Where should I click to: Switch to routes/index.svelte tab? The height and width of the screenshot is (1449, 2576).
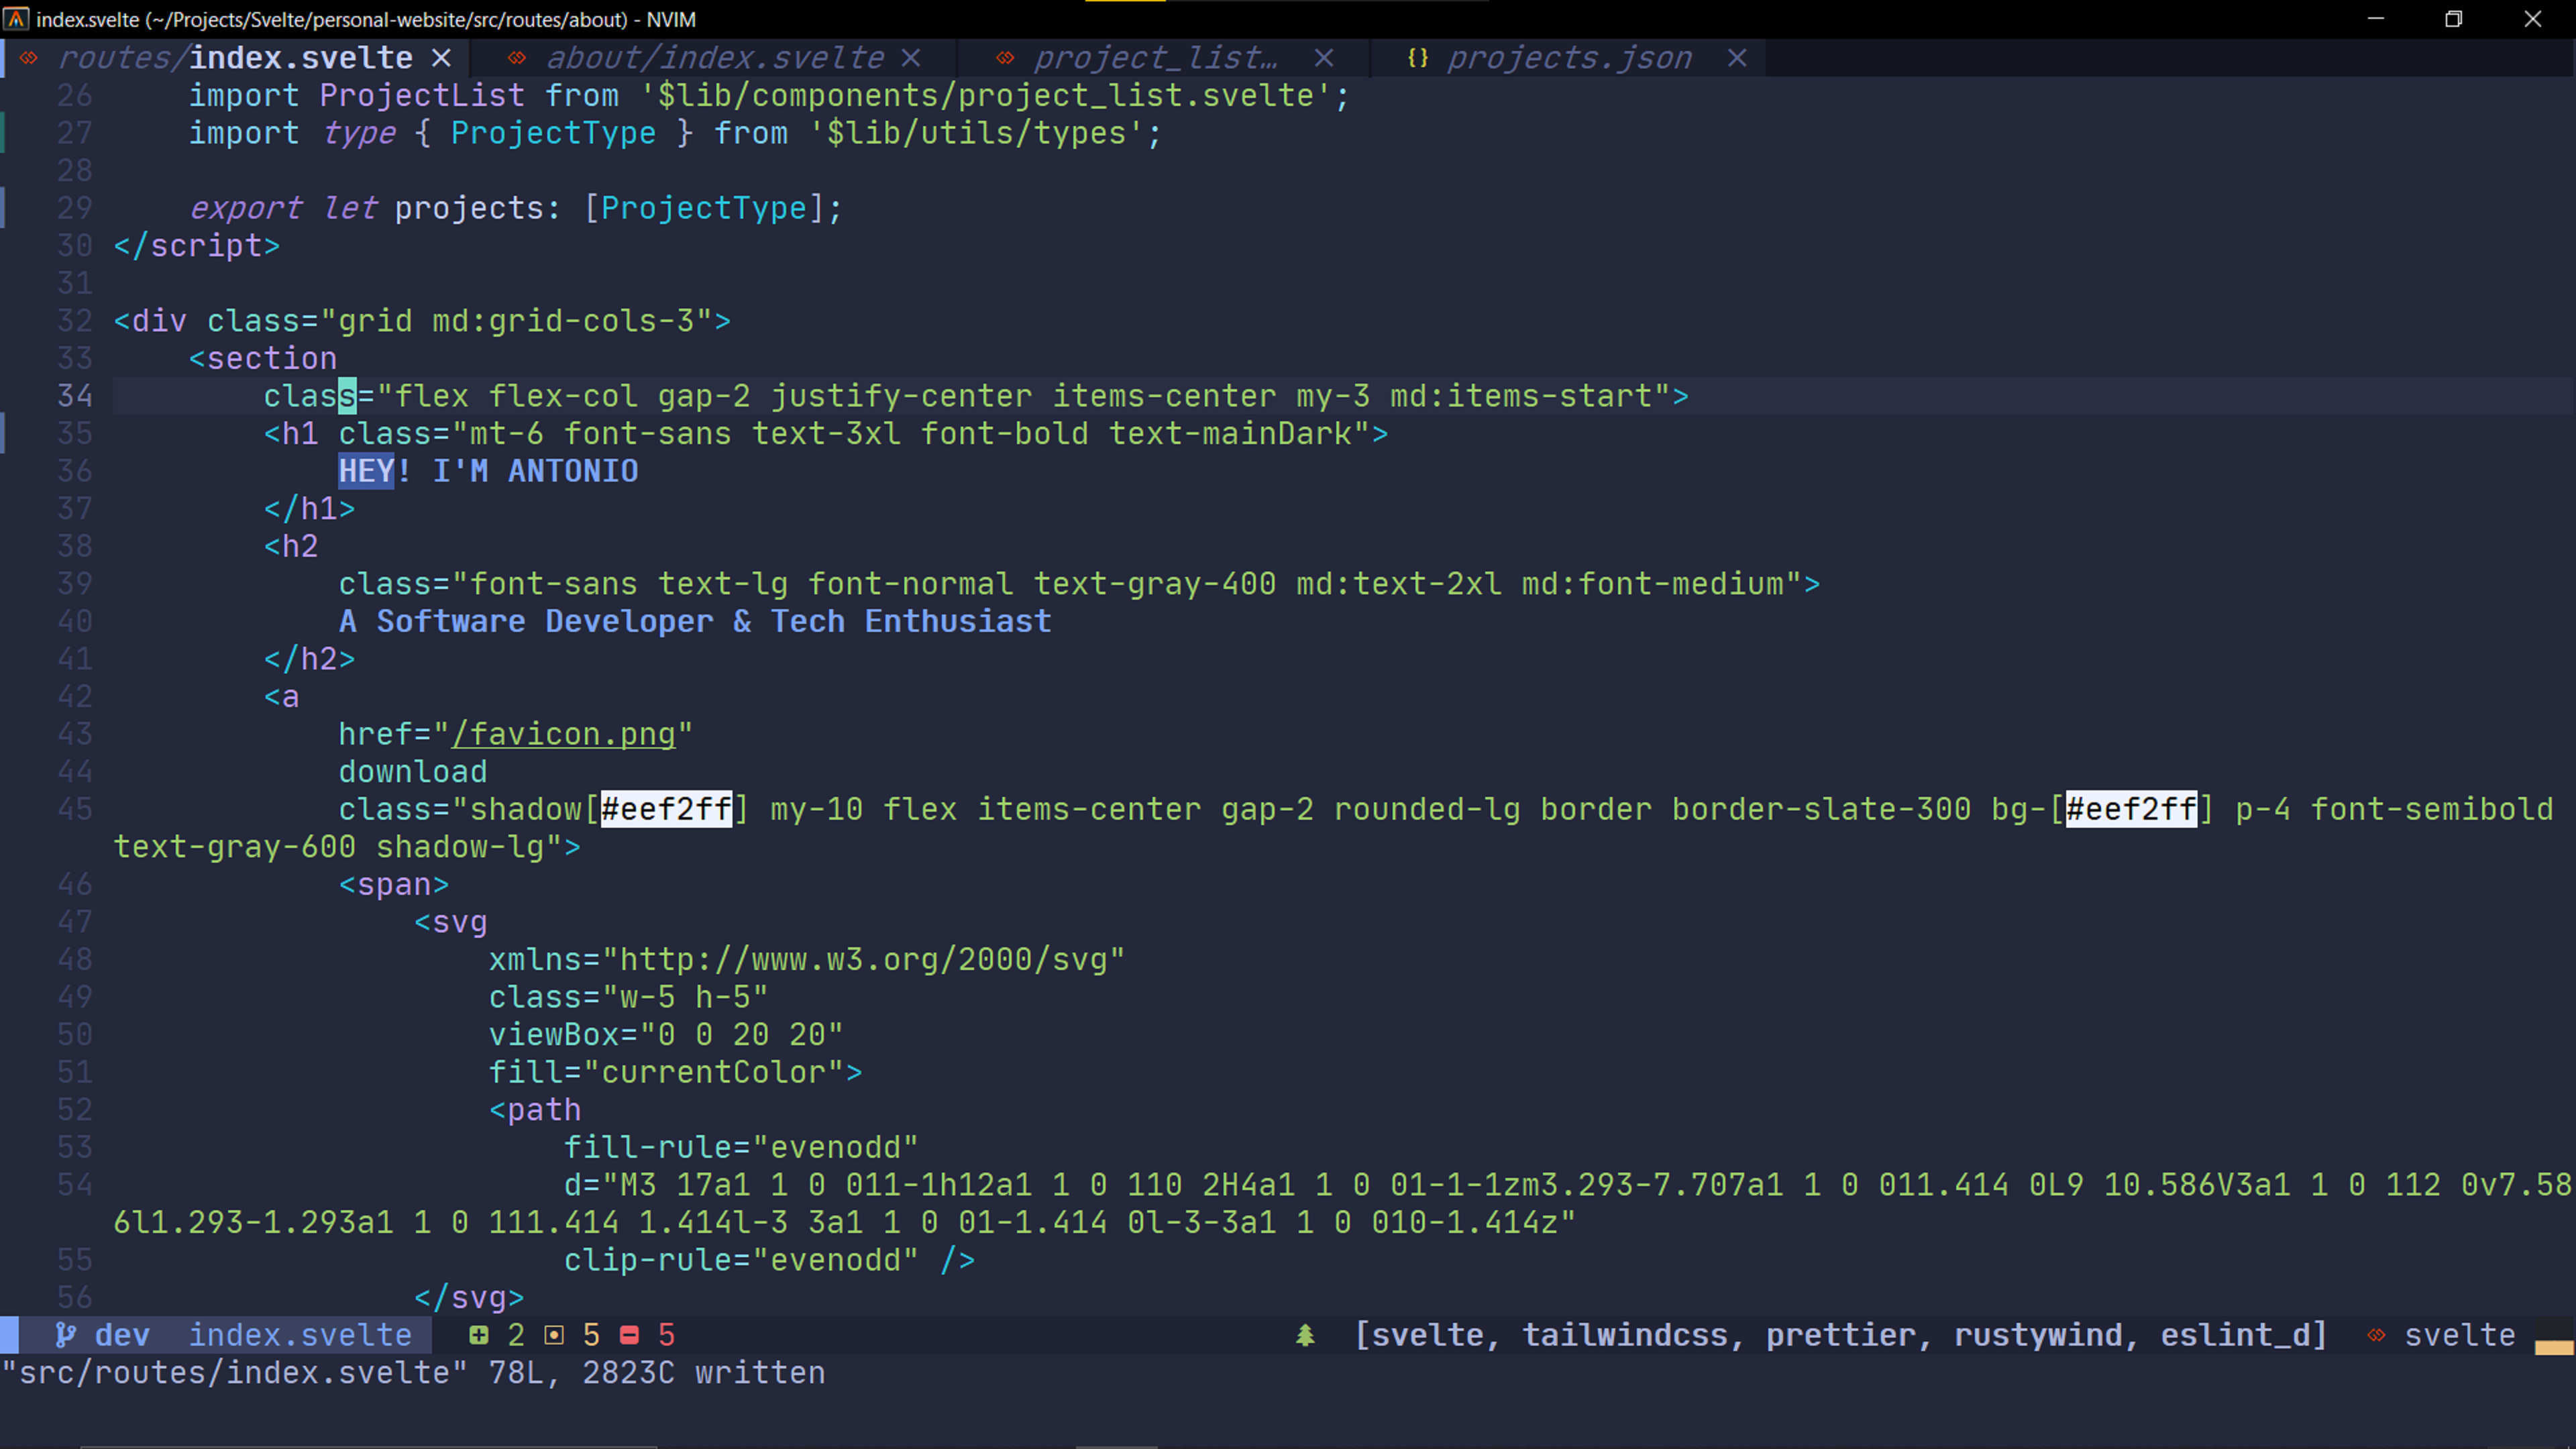[x=235, y=58]
